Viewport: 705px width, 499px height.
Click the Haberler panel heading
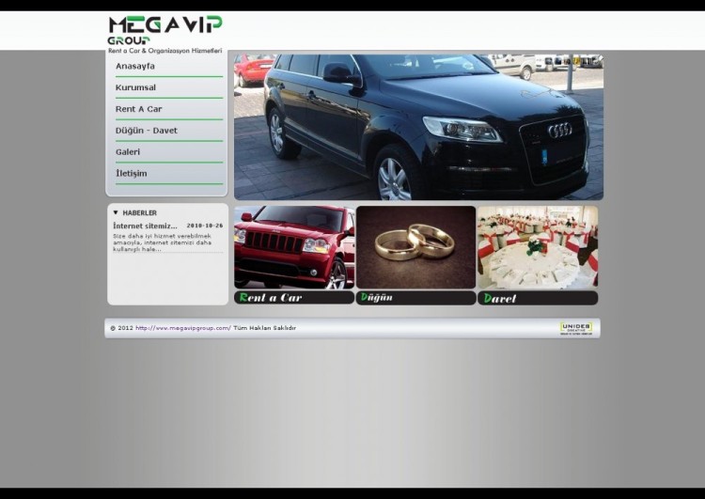point(140,213)
